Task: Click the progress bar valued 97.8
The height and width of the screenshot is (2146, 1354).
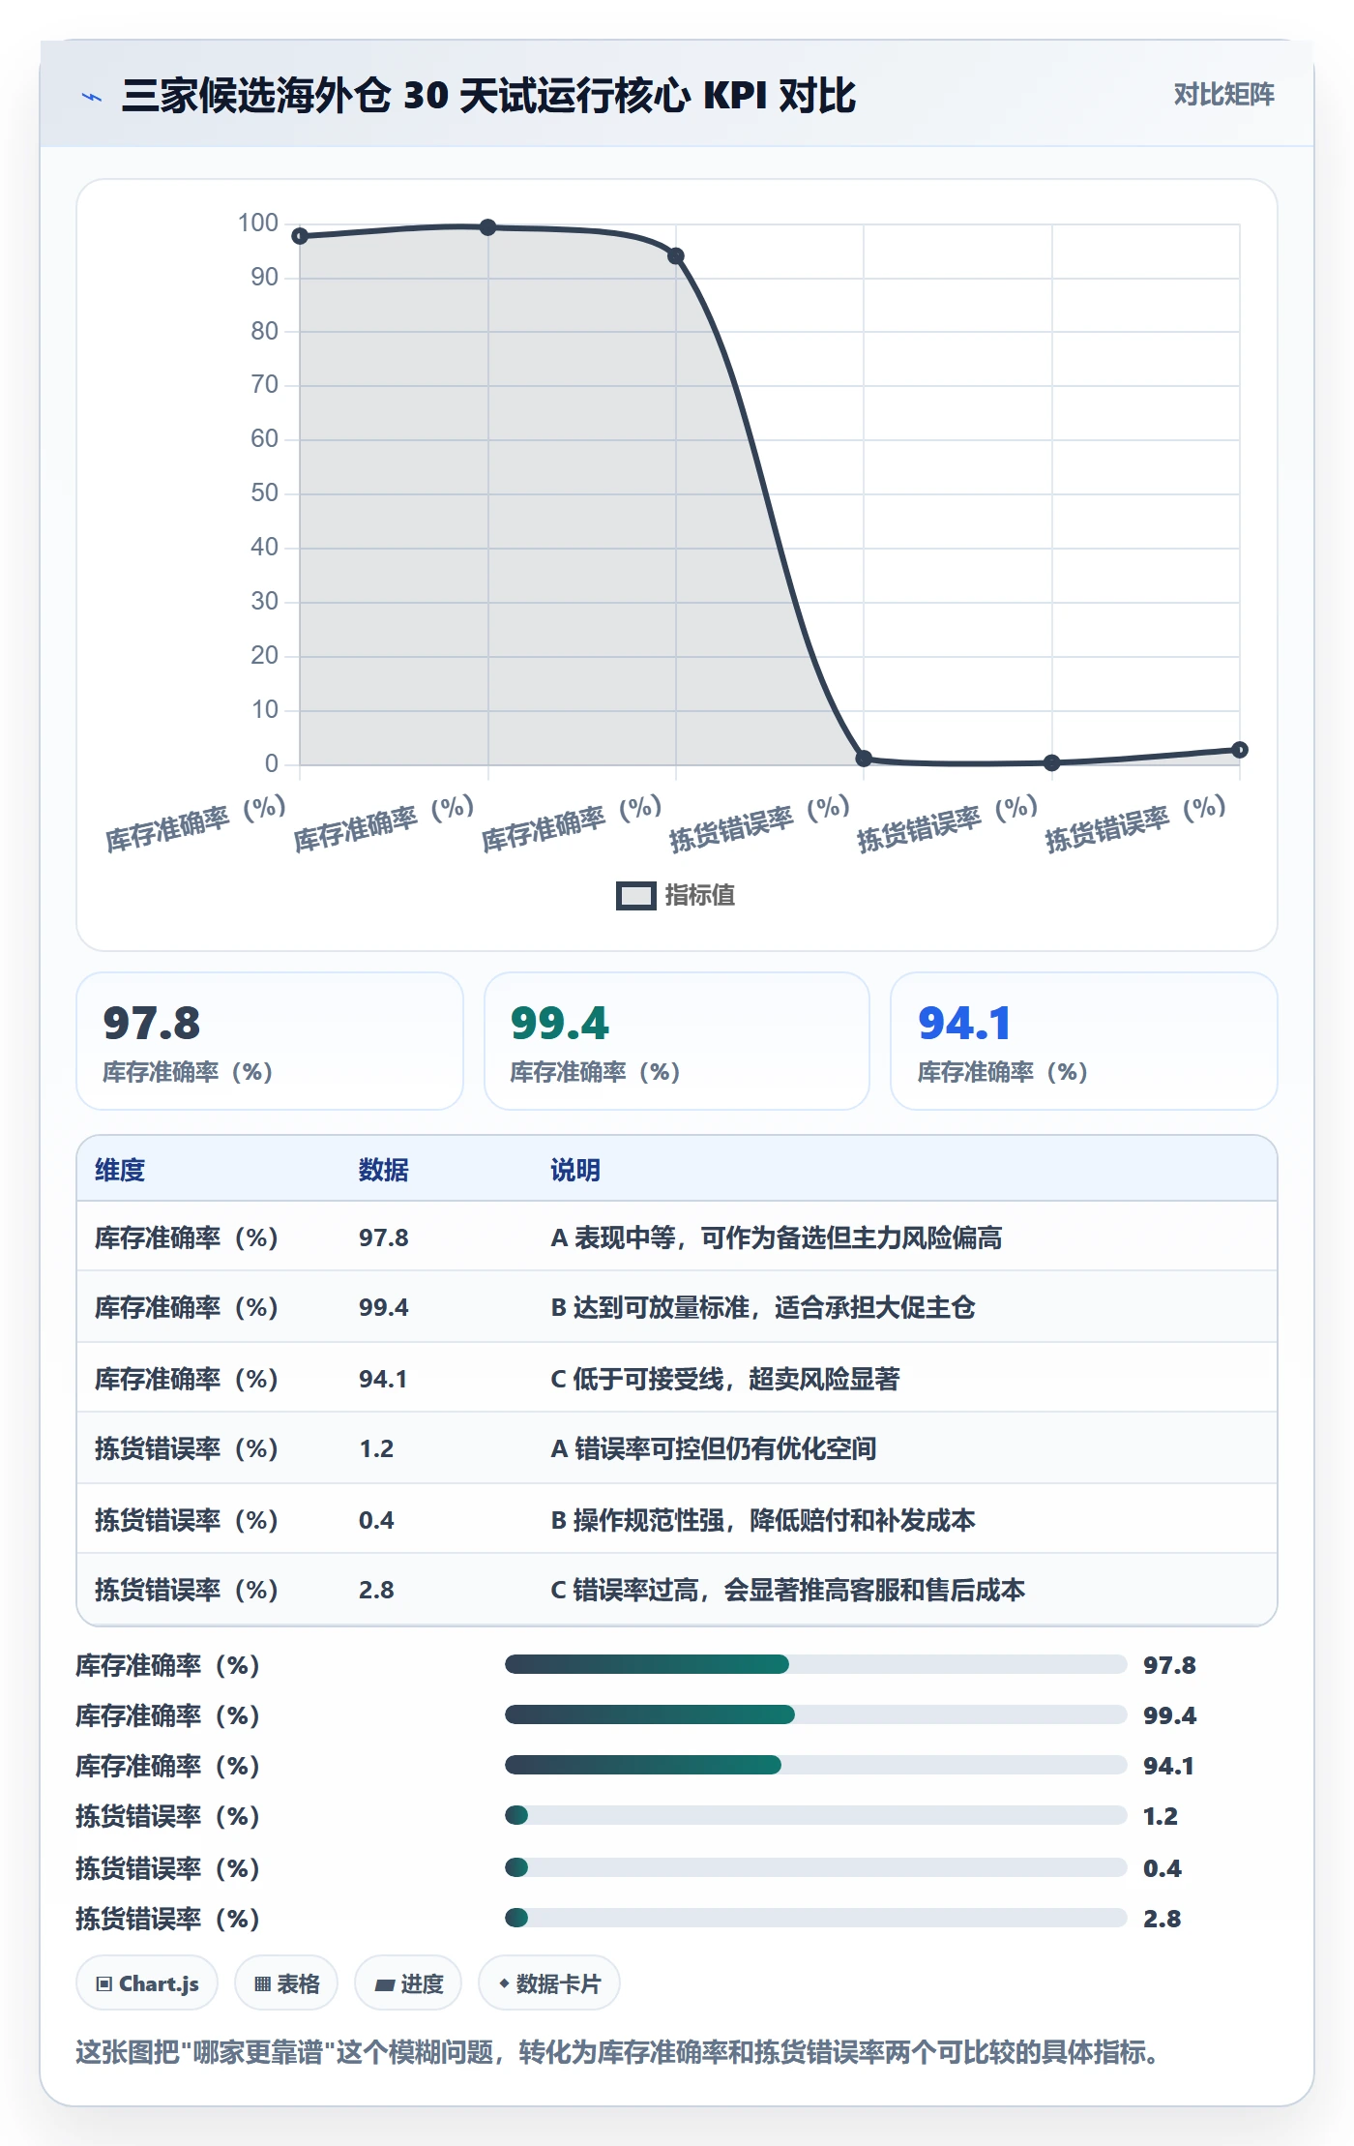Action: pyautogui.click(x=815, y=1664)
